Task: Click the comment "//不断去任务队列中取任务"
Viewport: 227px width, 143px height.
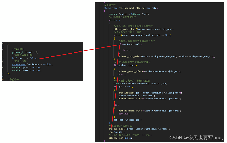Action: (x=122, y=17)
